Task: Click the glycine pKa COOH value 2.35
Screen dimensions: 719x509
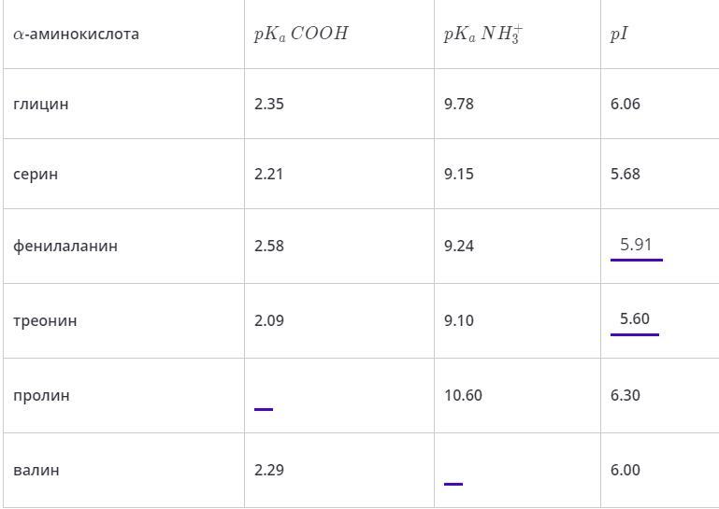Action: pos(268,104)
